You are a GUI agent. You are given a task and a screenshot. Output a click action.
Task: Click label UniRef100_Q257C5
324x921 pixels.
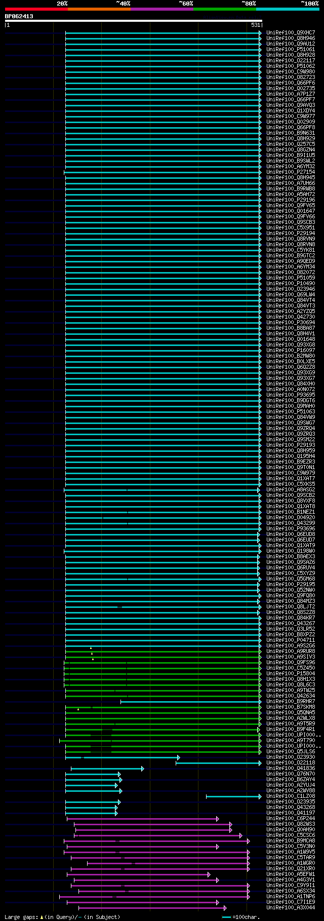click(x=291, y=144)
